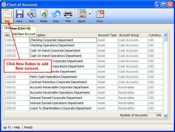Select account row 1150-02 Petty Cash-Operations
175x132 pixels.
point(53,77)
